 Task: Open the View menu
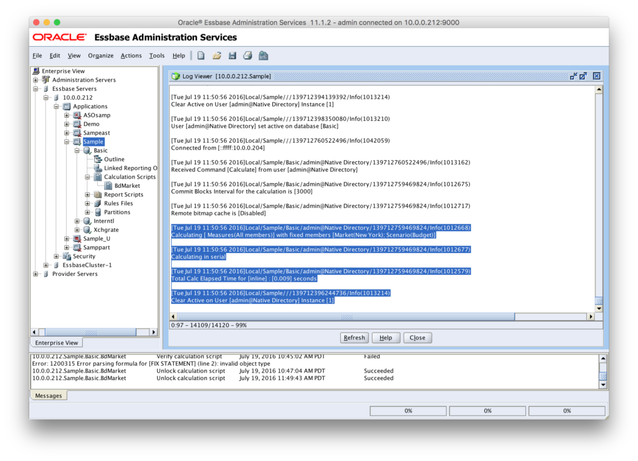click(74, 55)
